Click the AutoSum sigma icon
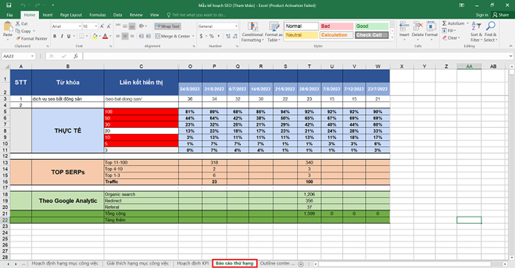Screen dimensions: 515x268 [444, 23]
